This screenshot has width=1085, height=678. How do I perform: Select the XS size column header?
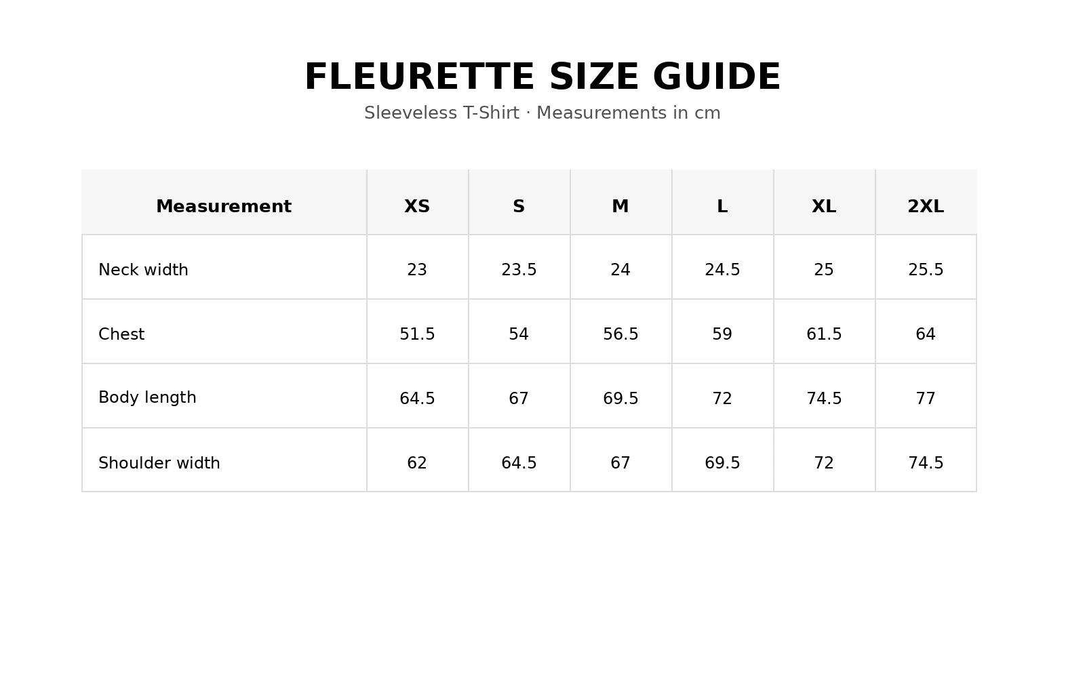tap(417, 207)
